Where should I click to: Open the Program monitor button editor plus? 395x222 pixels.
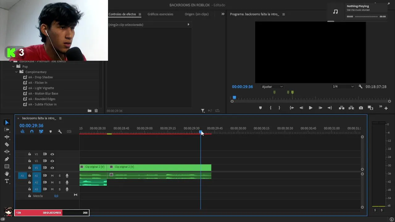click(x=386, y=108)
